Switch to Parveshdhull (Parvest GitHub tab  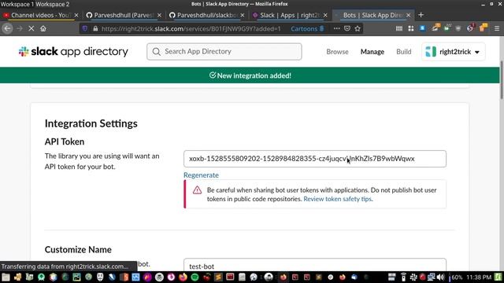pyautogui.click(x=124, y=15)
